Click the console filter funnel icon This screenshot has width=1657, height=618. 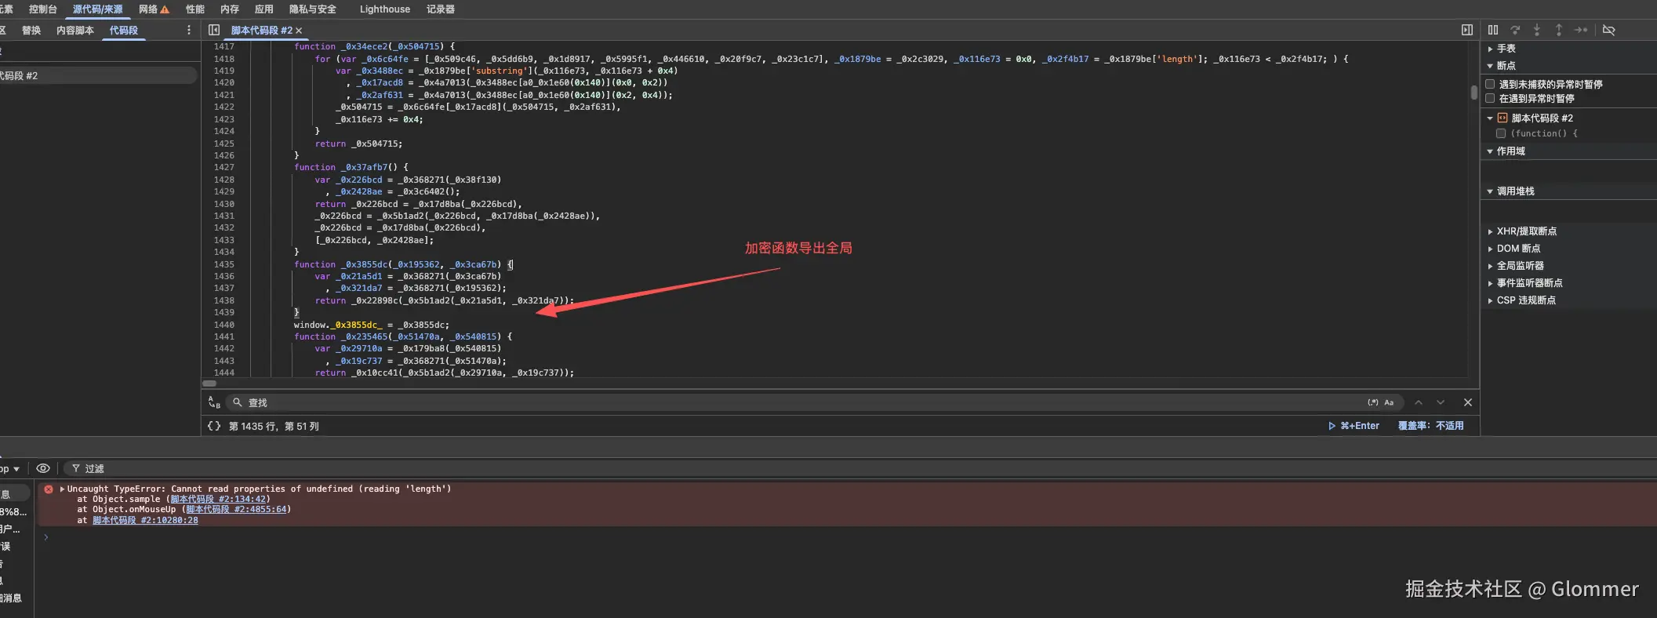pyautogui.click(x=76, y=468)
